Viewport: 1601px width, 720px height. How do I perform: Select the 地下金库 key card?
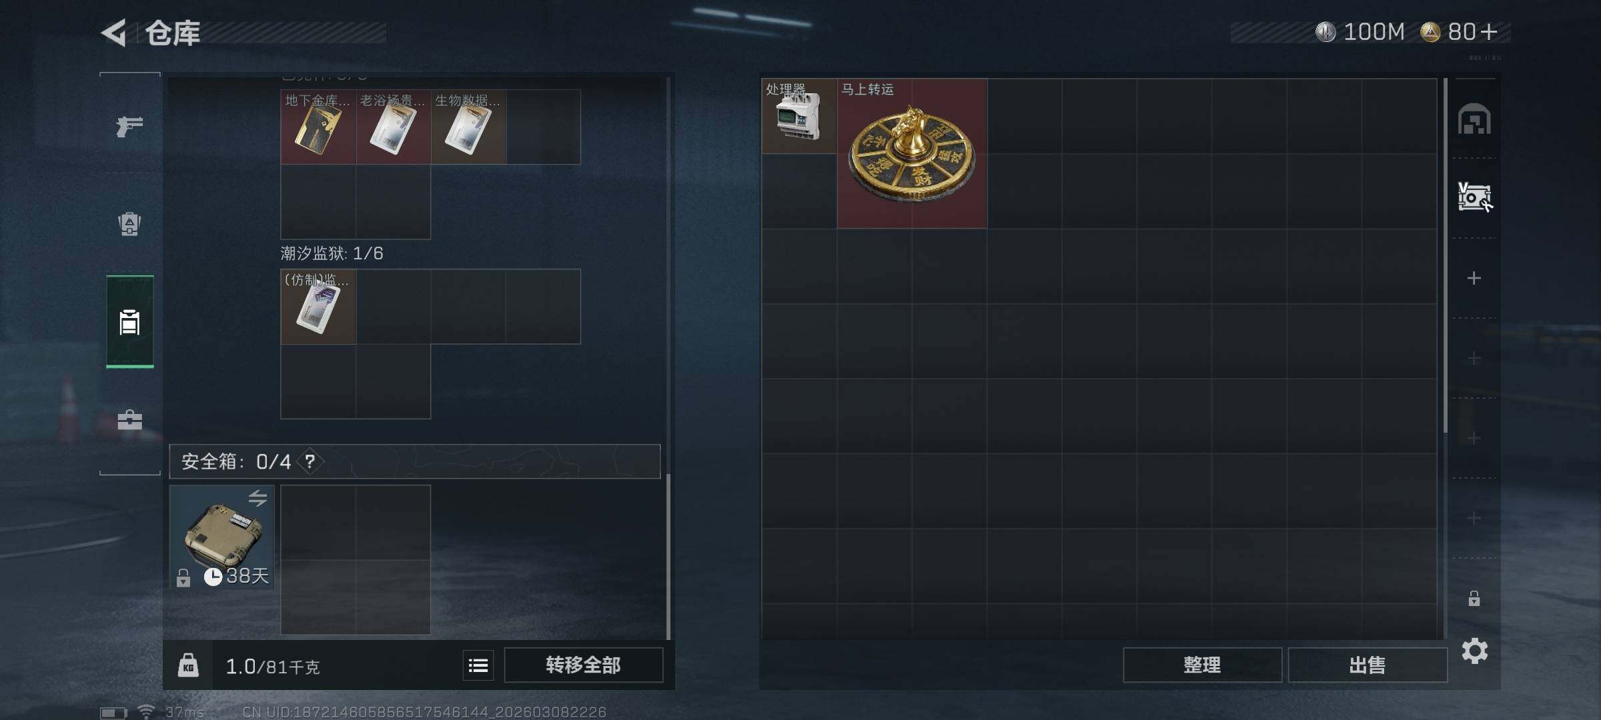(318, 127)
